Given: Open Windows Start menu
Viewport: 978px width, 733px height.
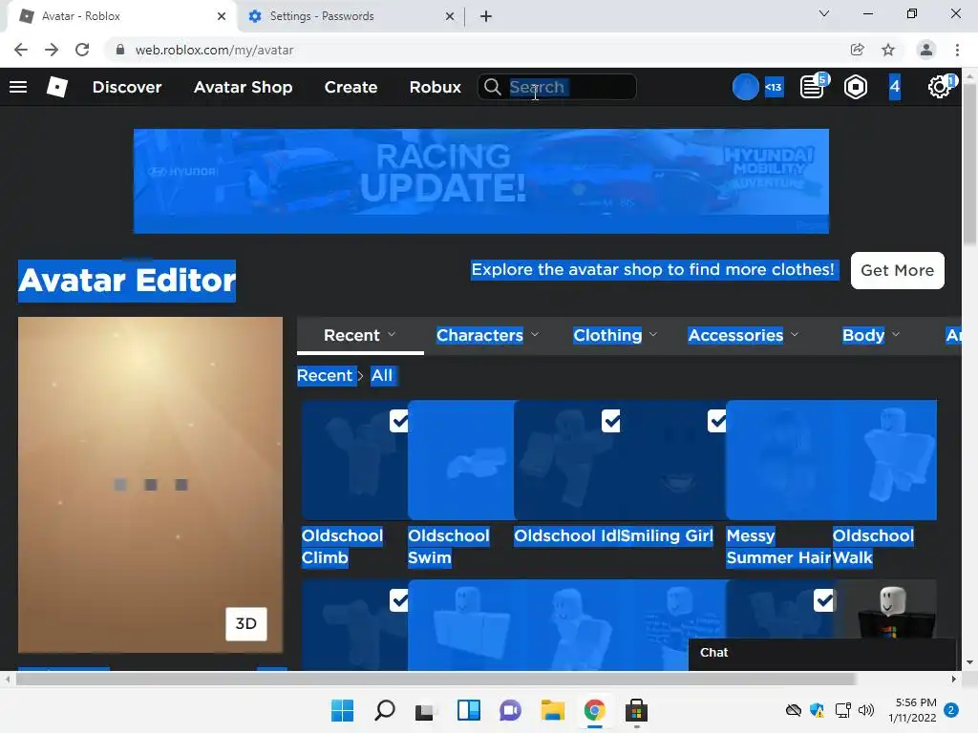Looking at the screenshot, I should click(342, 710).
